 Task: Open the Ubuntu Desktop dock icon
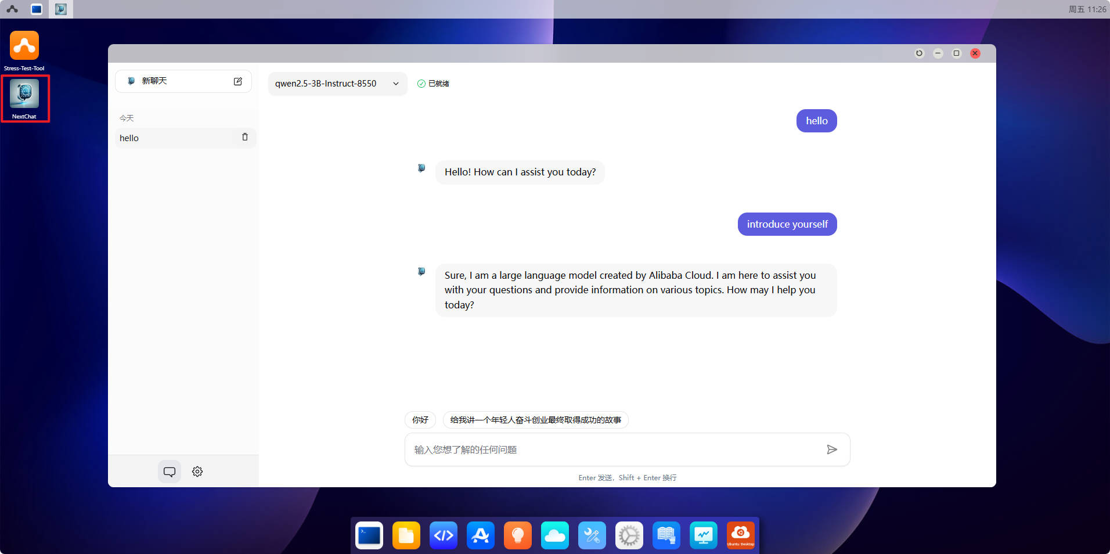740,535
